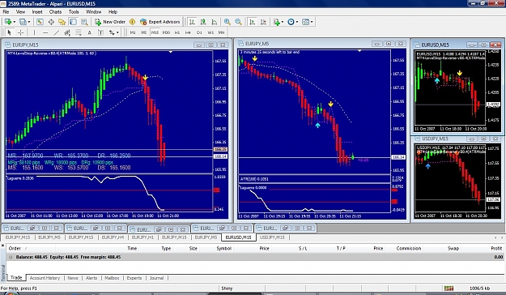Sort by the Symbol column header
The image size is (506, 295).
(223, 248)
